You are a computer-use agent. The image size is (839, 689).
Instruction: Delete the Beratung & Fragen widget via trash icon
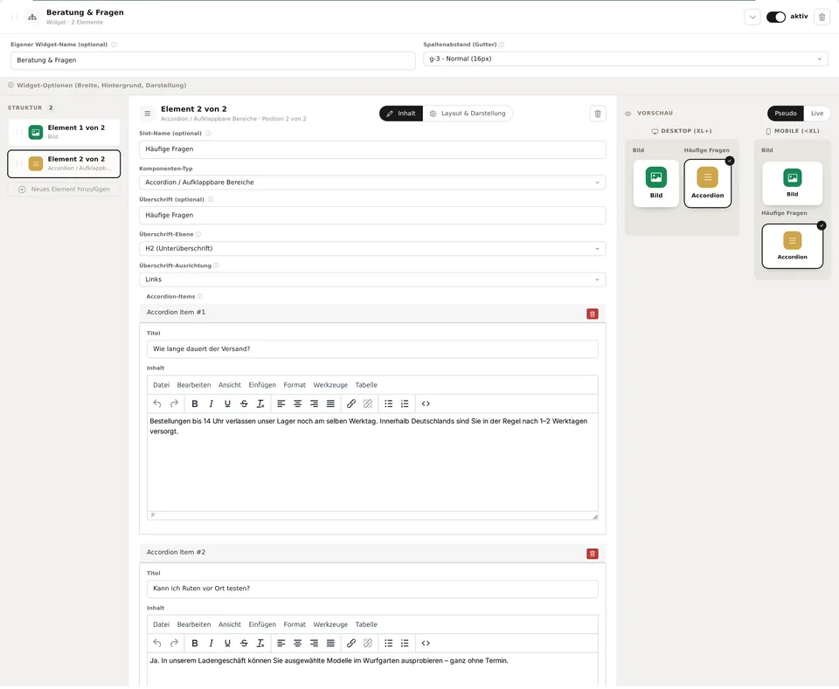[x=822, y=17]
